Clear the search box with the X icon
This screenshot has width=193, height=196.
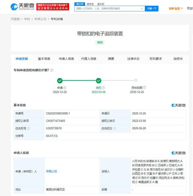pyautogui.click(x=142, y=8)
